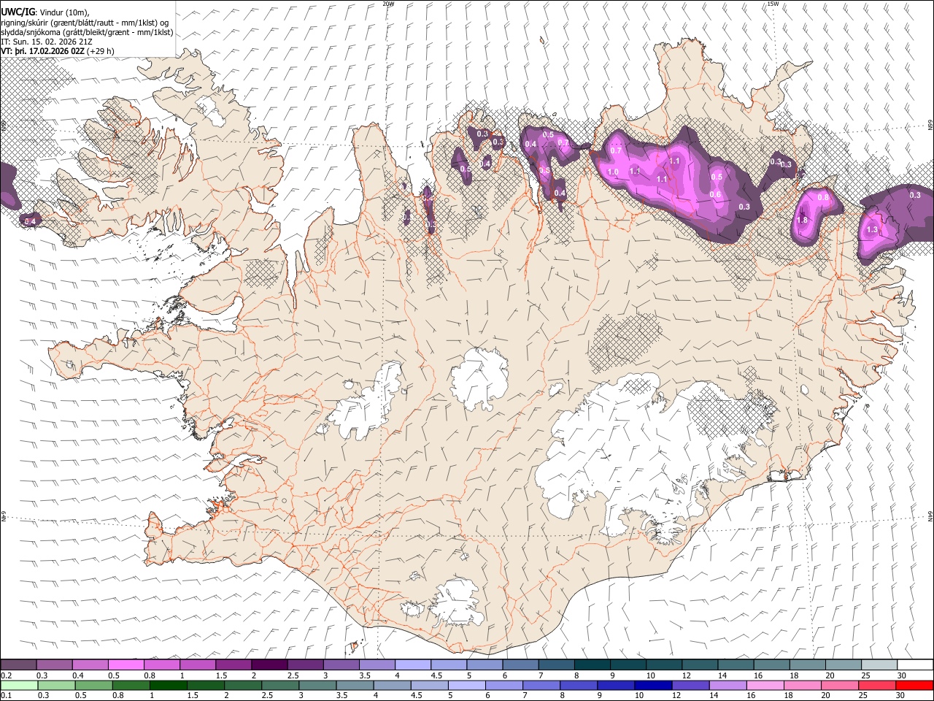934x701 pixels.
Task: Select the 1.3 precipitation value near the east coast
Action: click(x=872, y=230)
